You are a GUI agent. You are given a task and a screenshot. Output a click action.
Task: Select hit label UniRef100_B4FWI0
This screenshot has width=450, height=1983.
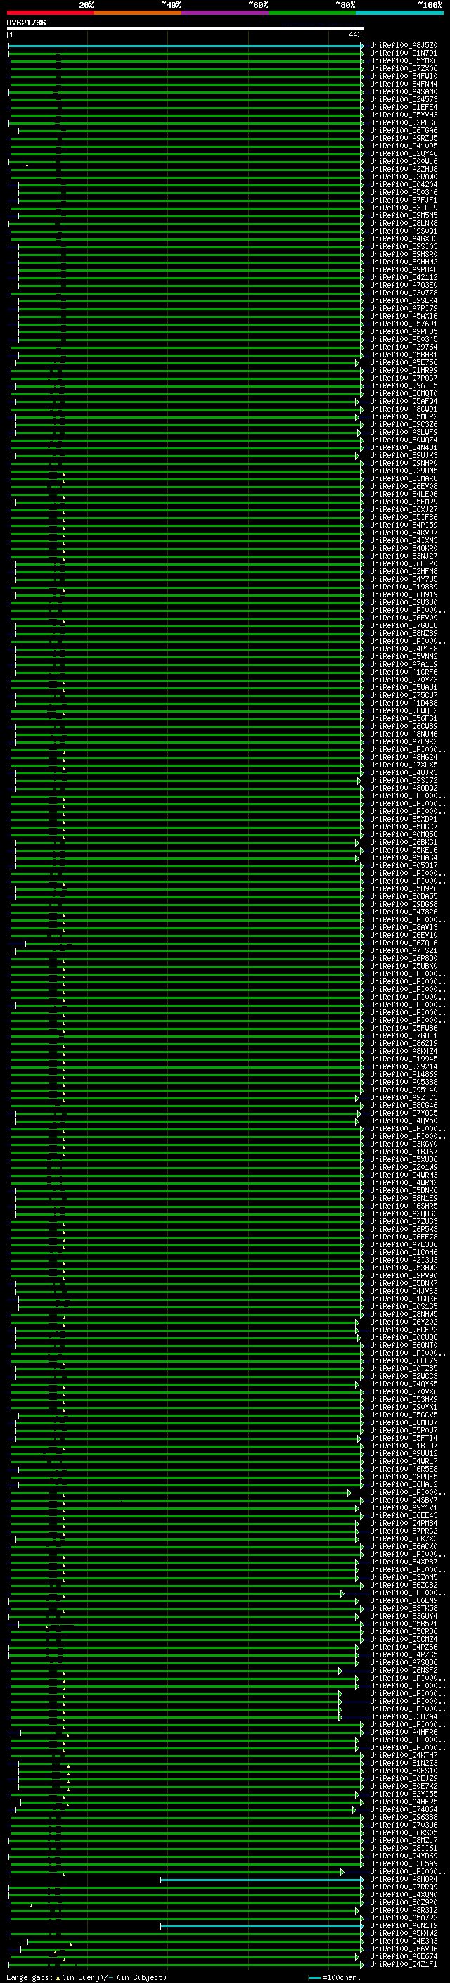coord(404,76)
